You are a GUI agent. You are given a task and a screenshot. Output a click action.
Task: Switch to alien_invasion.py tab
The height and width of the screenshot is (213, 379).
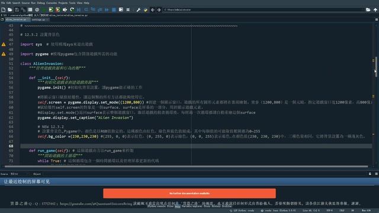(x=17, y=20)
